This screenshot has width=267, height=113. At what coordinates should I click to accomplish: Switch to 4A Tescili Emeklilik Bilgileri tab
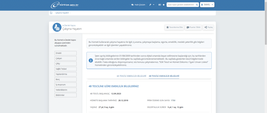coord(131,76)
